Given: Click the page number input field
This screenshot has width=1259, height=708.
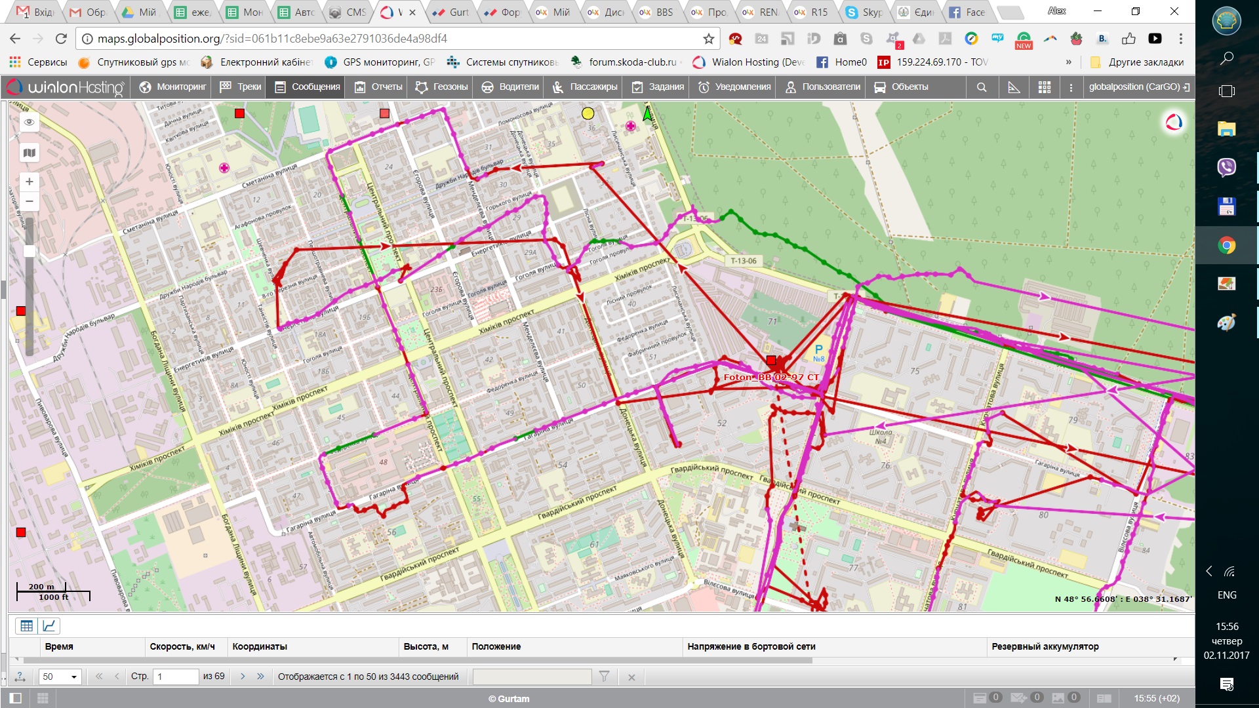Looking at the screenshot, I should point(175,677).
